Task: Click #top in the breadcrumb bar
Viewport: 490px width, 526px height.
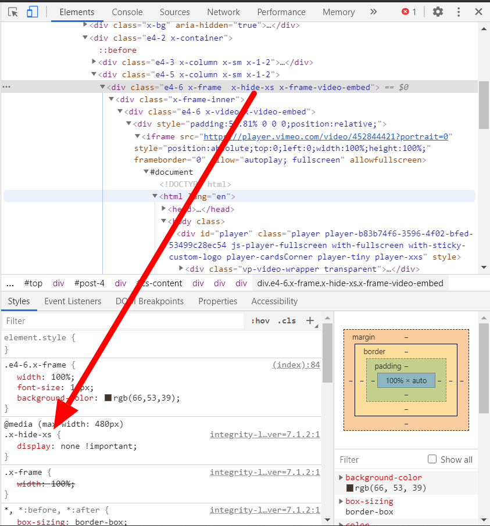Action: pos(33,283)
